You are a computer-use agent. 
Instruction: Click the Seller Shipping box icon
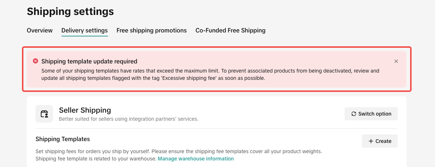[x=44, y=114]
